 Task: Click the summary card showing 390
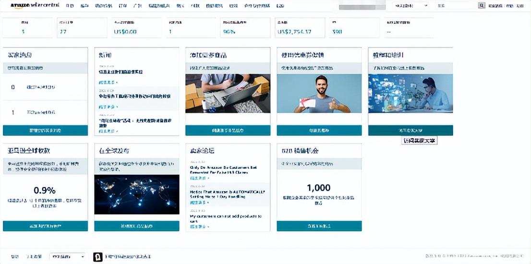[x=354, y=28]
